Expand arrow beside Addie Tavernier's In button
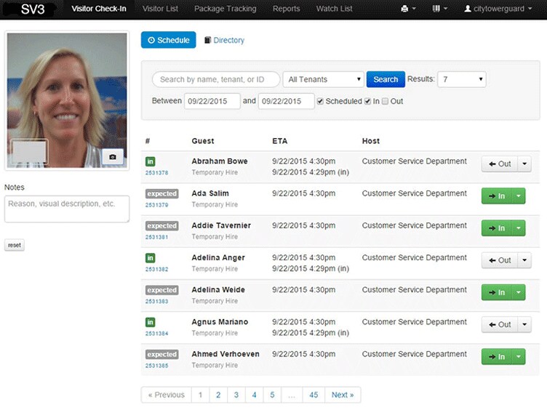Viewport: 547px width, 410px height. pos(518,228)
